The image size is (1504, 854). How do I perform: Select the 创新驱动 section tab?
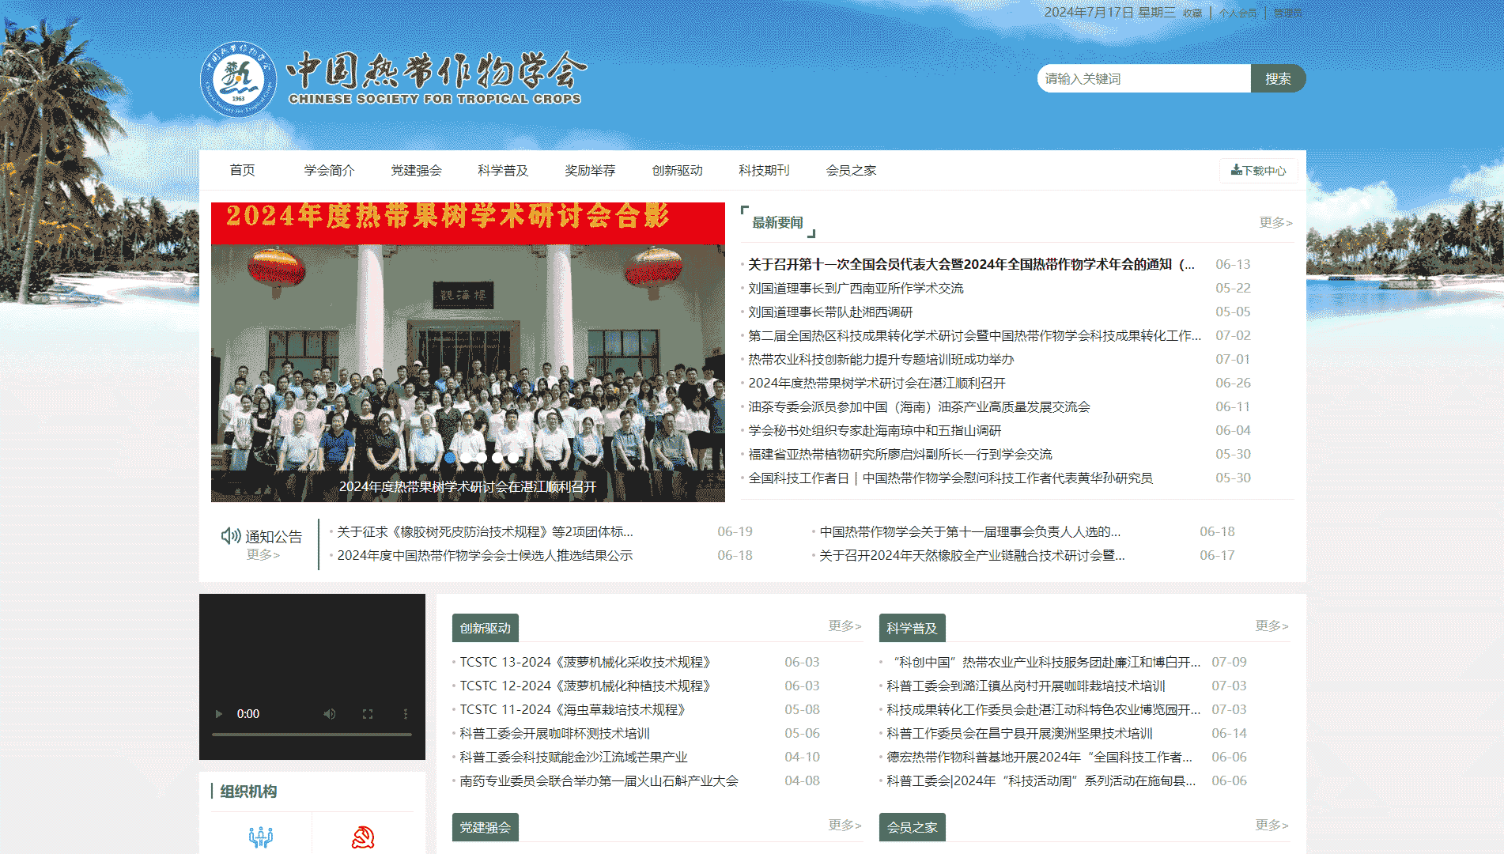pos(486,628)
